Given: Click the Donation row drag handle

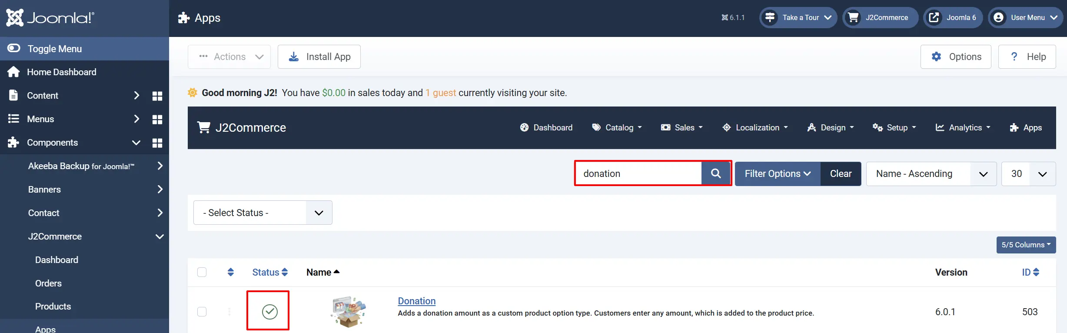Looking at the screenshot, I should [x=229, y=312].
